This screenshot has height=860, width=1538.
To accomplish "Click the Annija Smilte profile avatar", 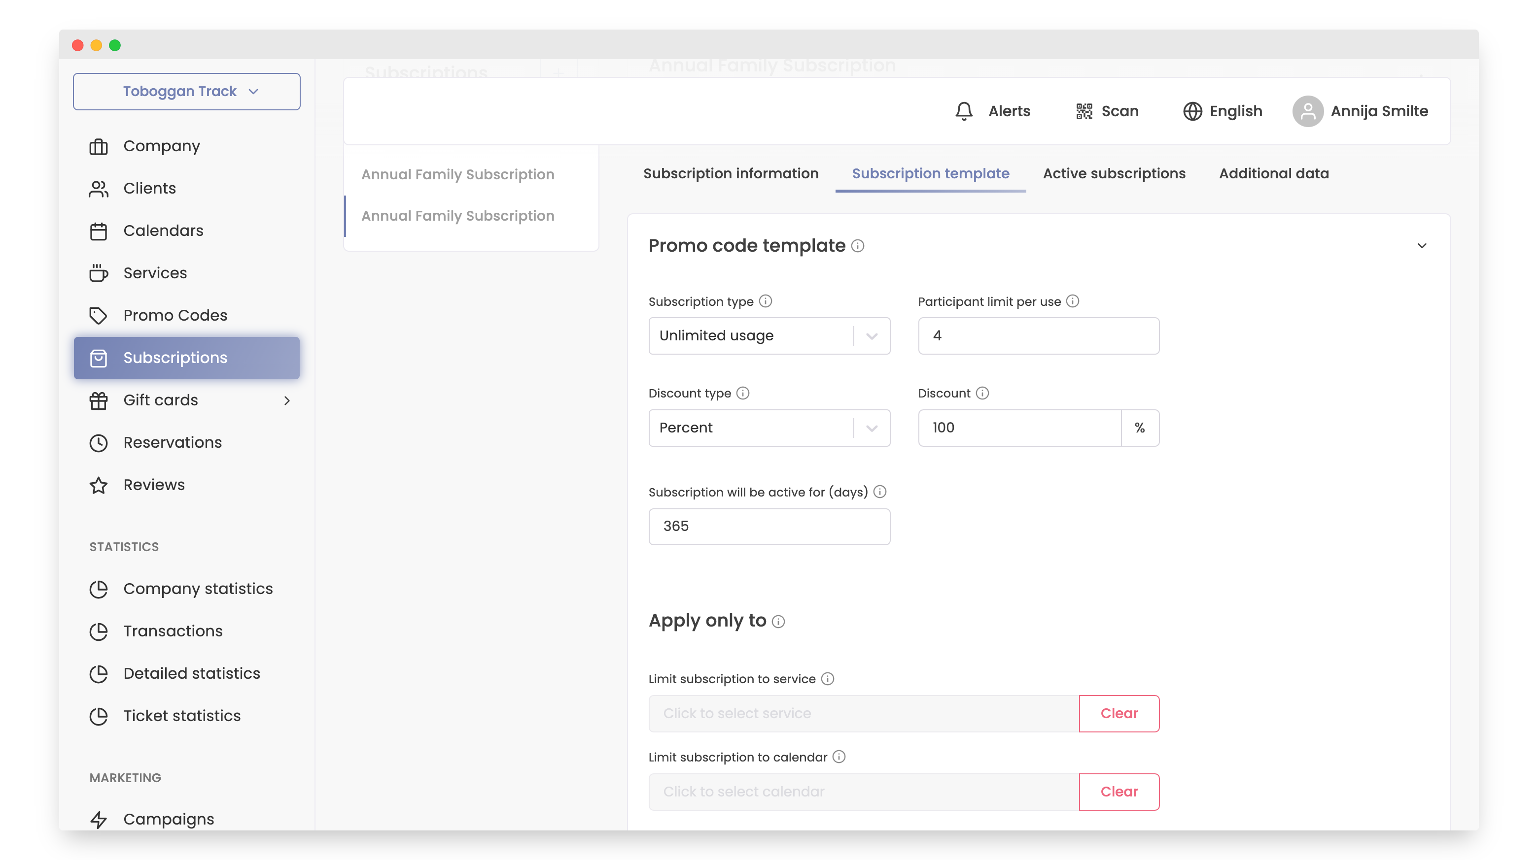I will click(x=1307, y=111).
